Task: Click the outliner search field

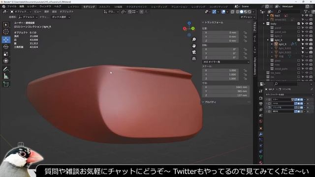Action: pos(288,12)
